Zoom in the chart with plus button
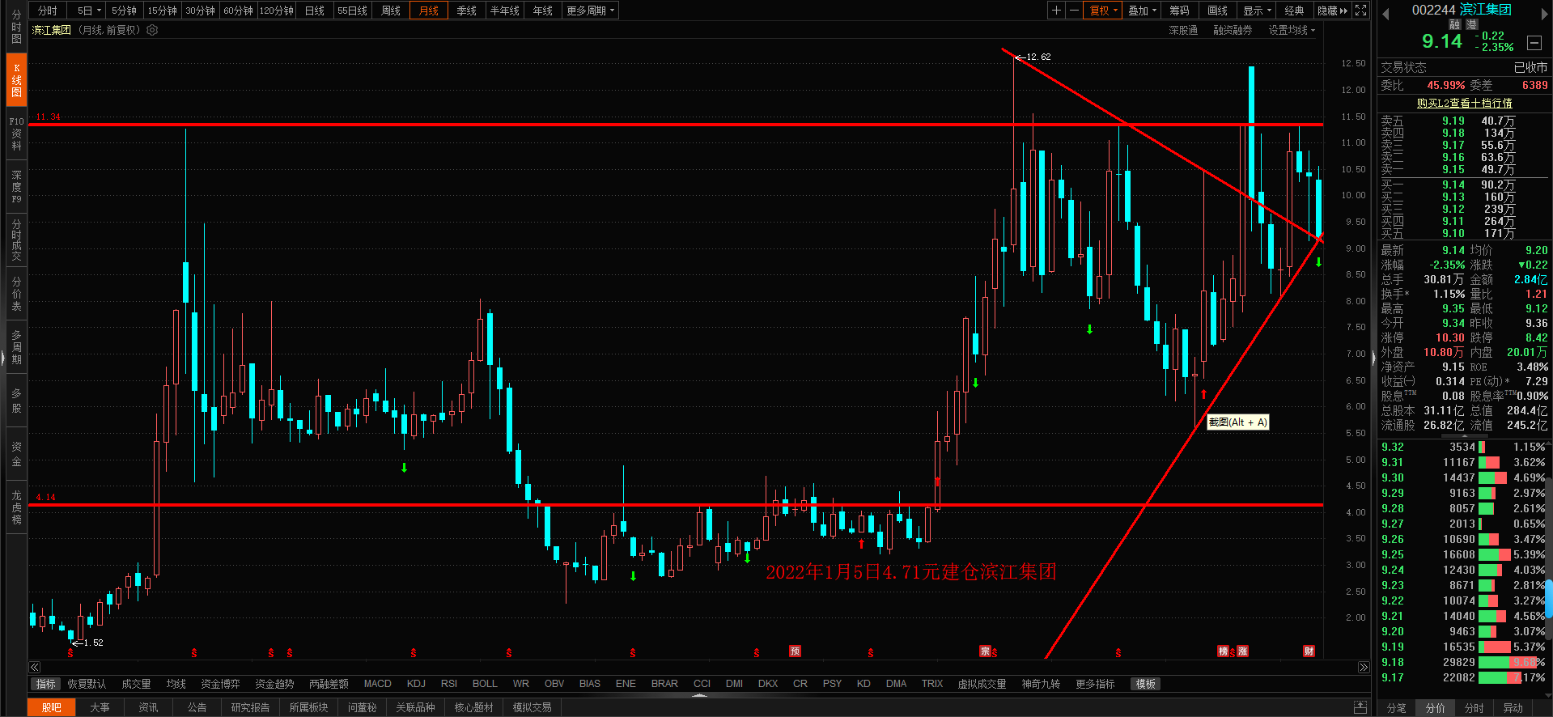The width and height of the screenshot is (1553, 717). click(x=1056, y=11)
